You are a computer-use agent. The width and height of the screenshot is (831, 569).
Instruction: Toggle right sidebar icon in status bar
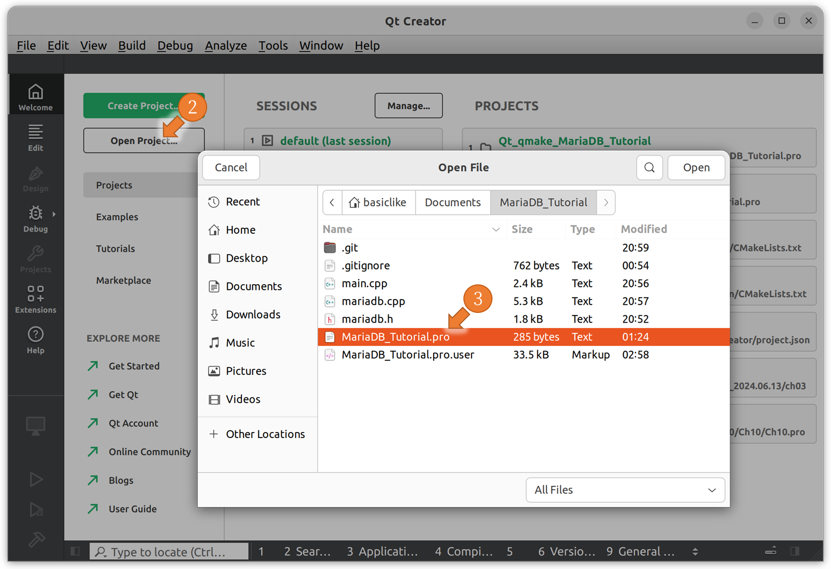794,551
